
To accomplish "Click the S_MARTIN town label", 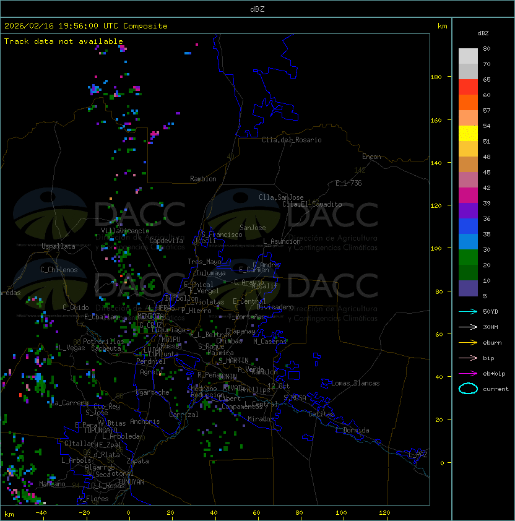I will [x=233, y=360].
